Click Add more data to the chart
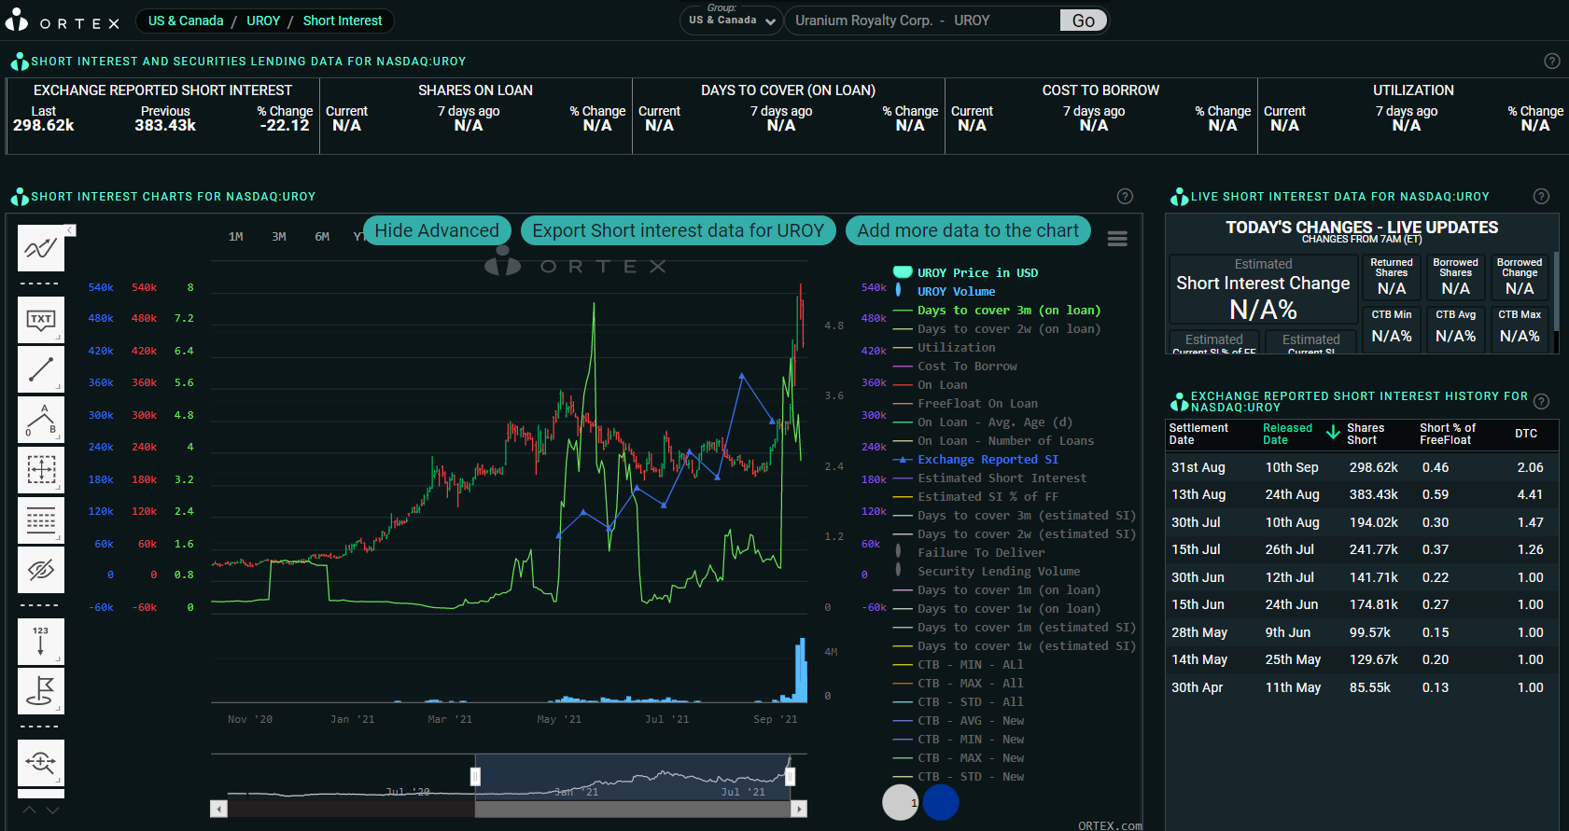Screen dimensions: 1569x831 pos(968,230)
